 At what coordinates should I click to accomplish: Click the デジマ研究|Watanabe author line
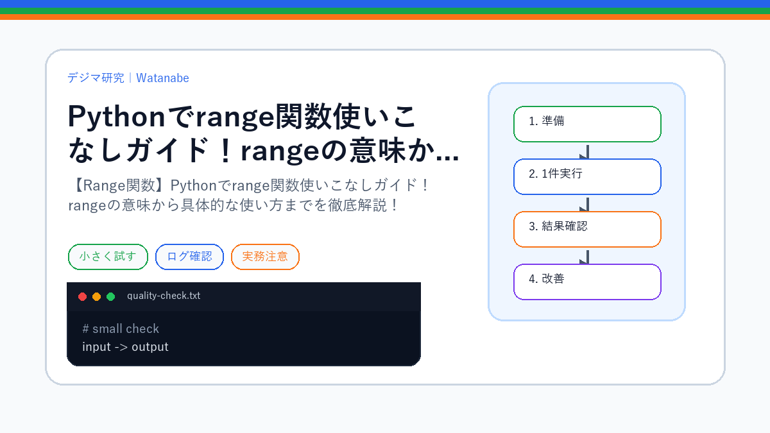click(128, 78)
